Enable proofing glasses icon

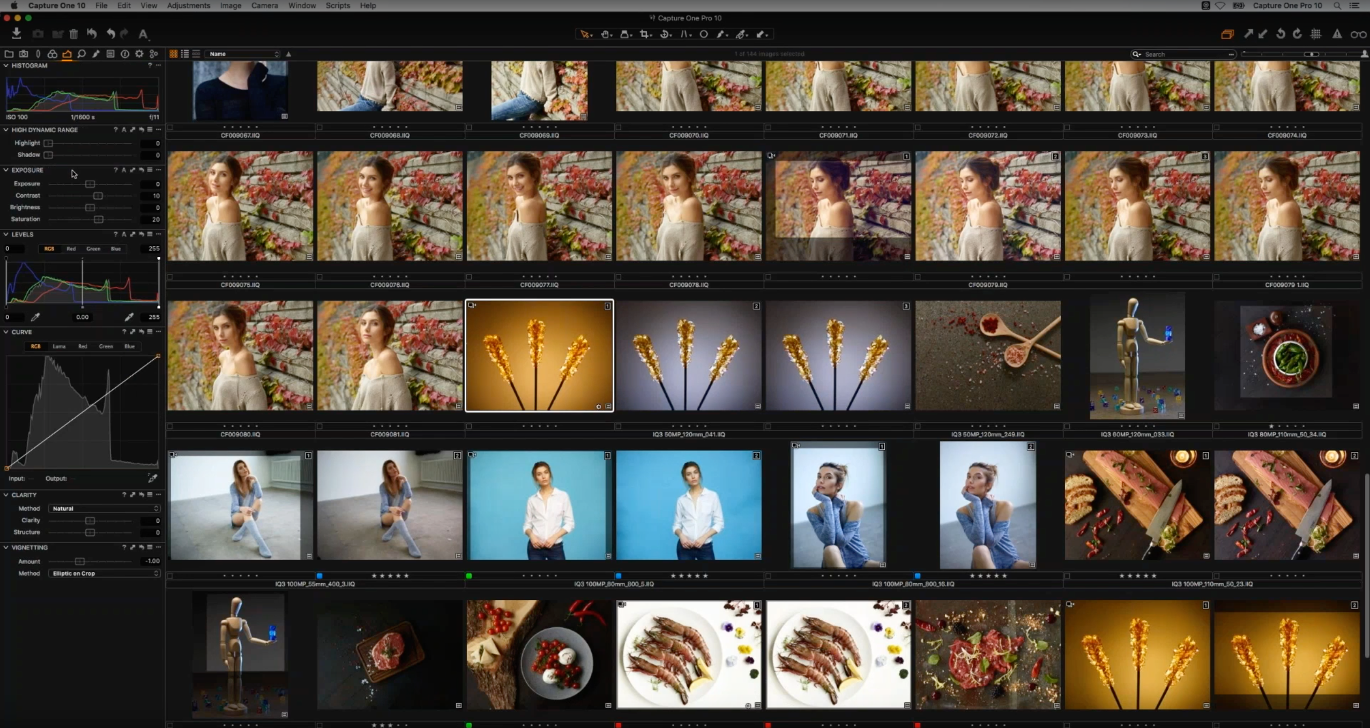point(1358,34)
